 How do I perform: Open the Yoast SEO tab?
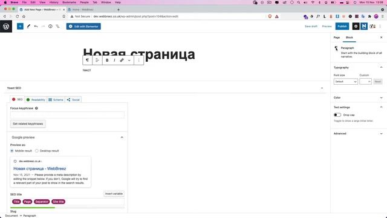[18, 99]
